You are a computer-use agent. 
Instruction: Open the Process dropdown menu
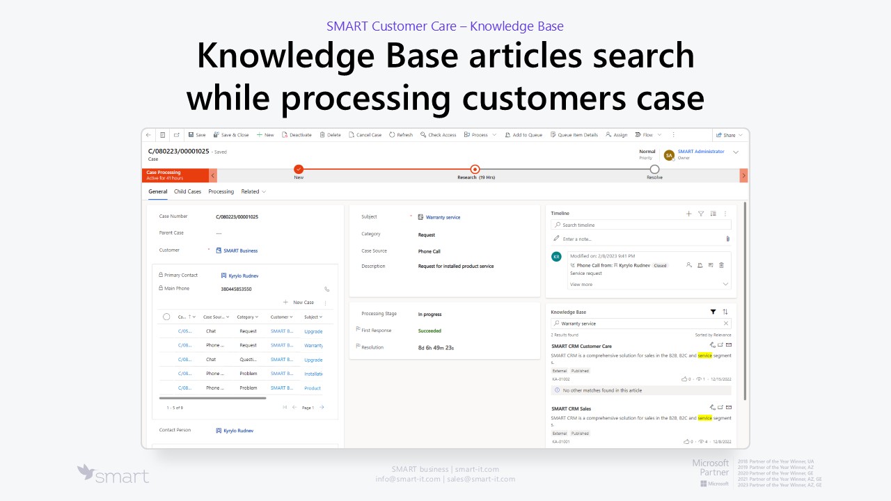click(x=480, y=135)
